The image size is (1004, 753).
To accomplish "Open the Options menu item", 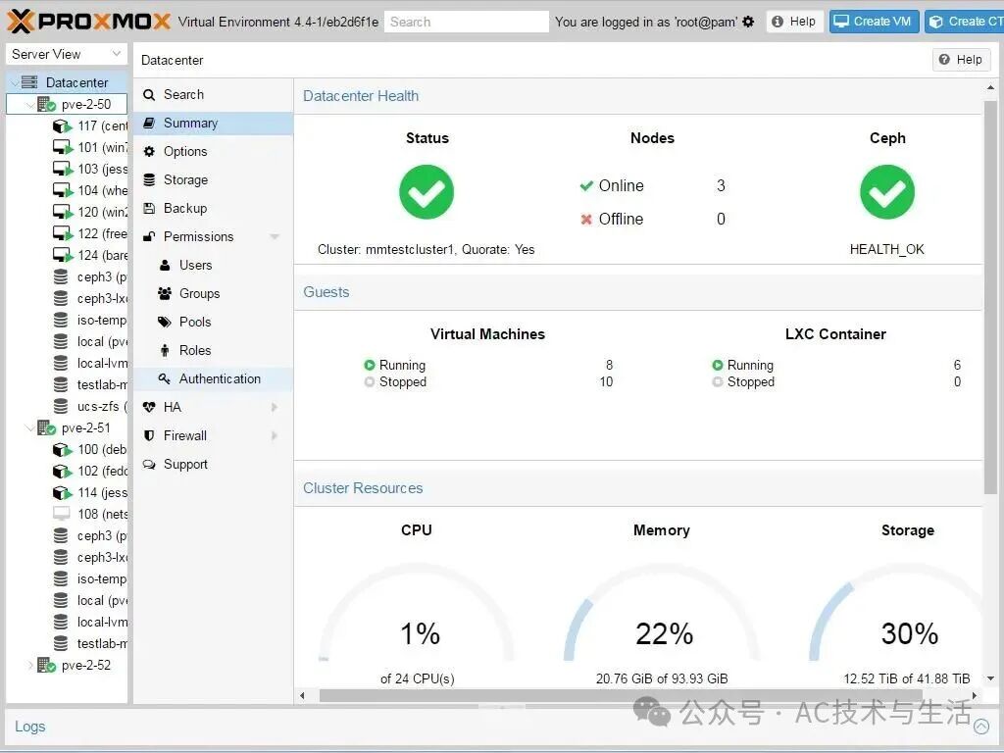I will (213, 152).
